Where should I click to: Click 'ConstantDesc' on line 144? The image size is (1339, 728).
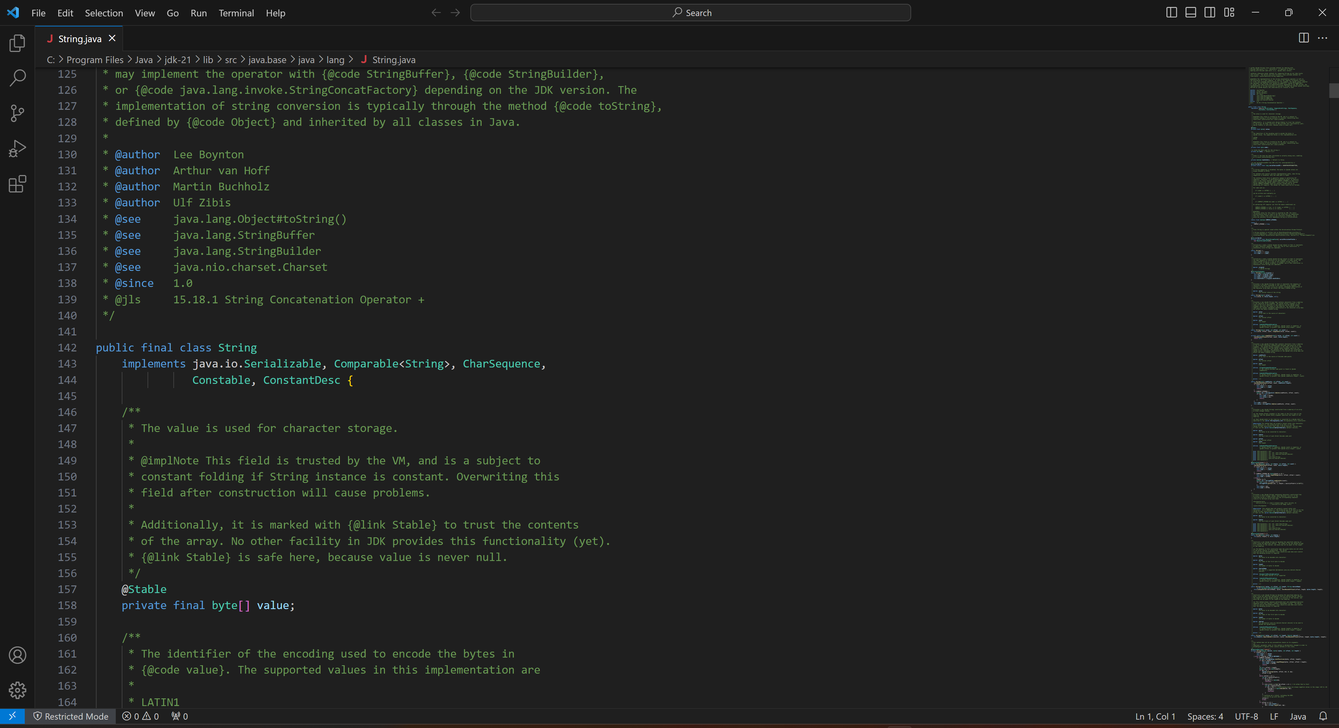point(302,380)
